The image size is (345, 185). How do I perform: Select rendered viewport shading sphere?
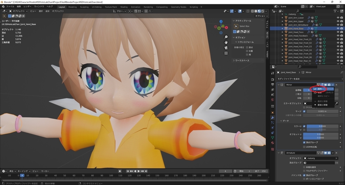(x=262, y=11)
